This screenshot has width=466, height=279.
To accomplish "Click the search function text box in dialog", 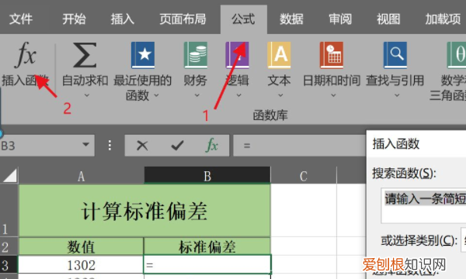I will point(423,205).
